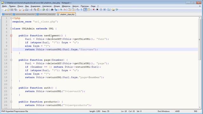
Task: Open the ? help menu
Action: [x=98, y=6]
